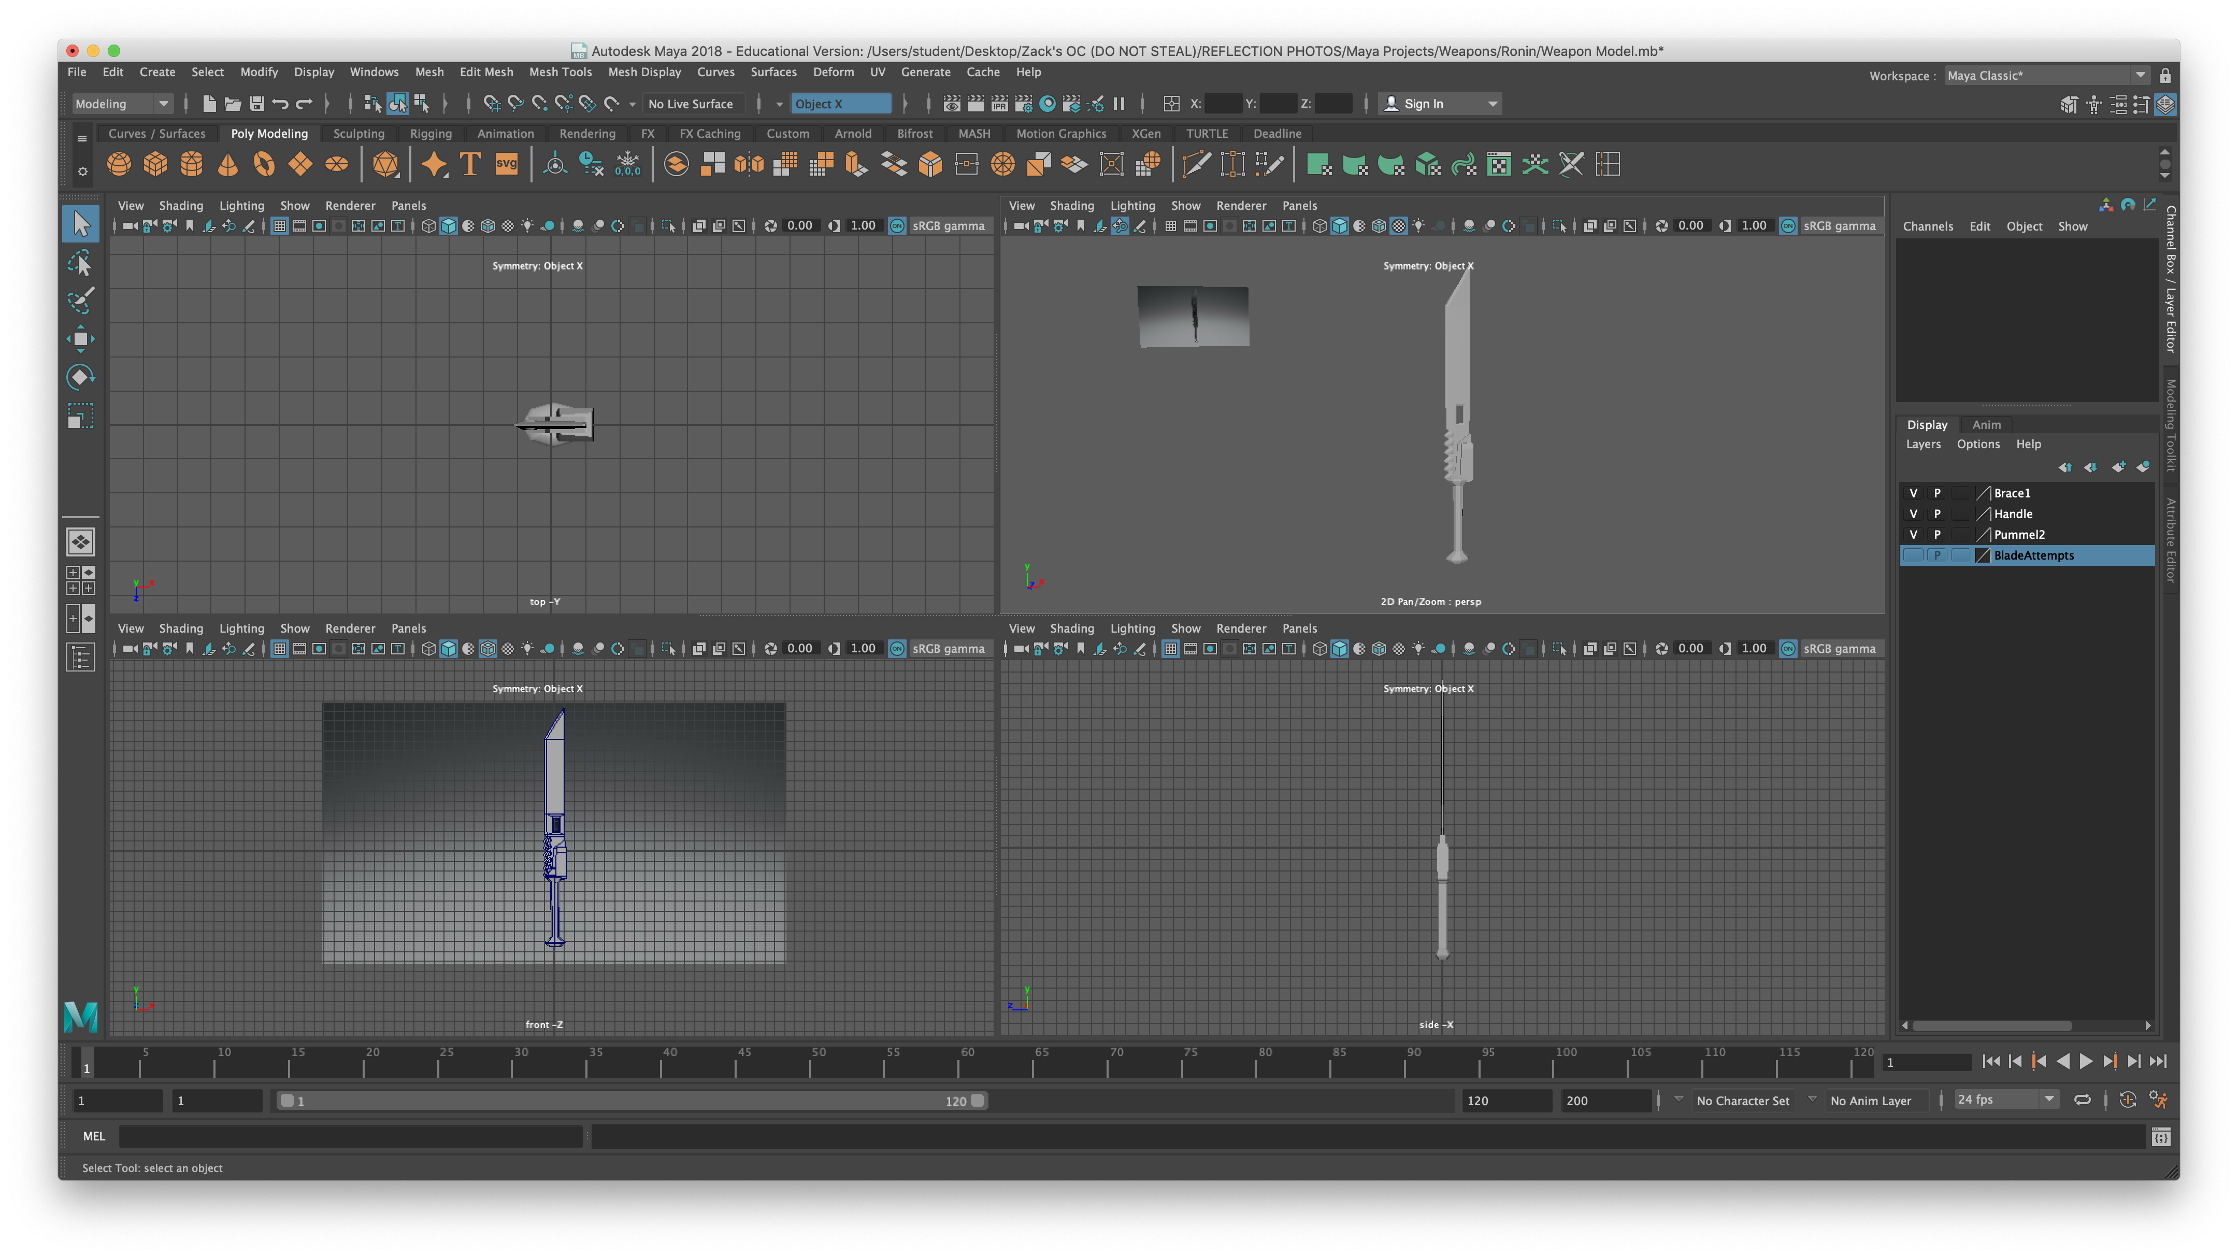2238x1257 pixels.
Task: Toggle visibility of BladeAttempts layer
Action: tap(1912, 556)
